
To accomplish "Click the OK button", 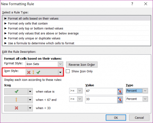I will point(116,118).
